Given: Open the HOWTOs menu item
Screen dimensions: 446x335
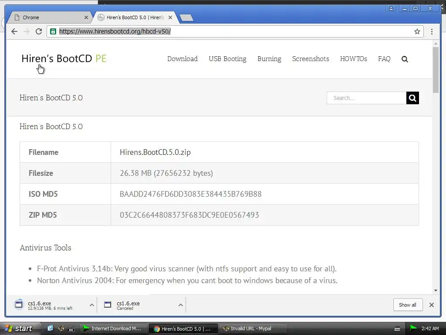Looking at the screenshot, I should pyautogui.click(x=354, y=59).
